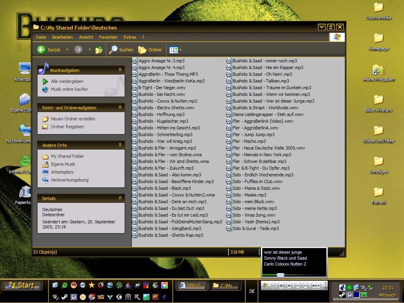Image resolution: width=404 pixels, height=303 pixels.
Task: Open the Counterstrike desktop folder
Action: (x=378, y=7)
